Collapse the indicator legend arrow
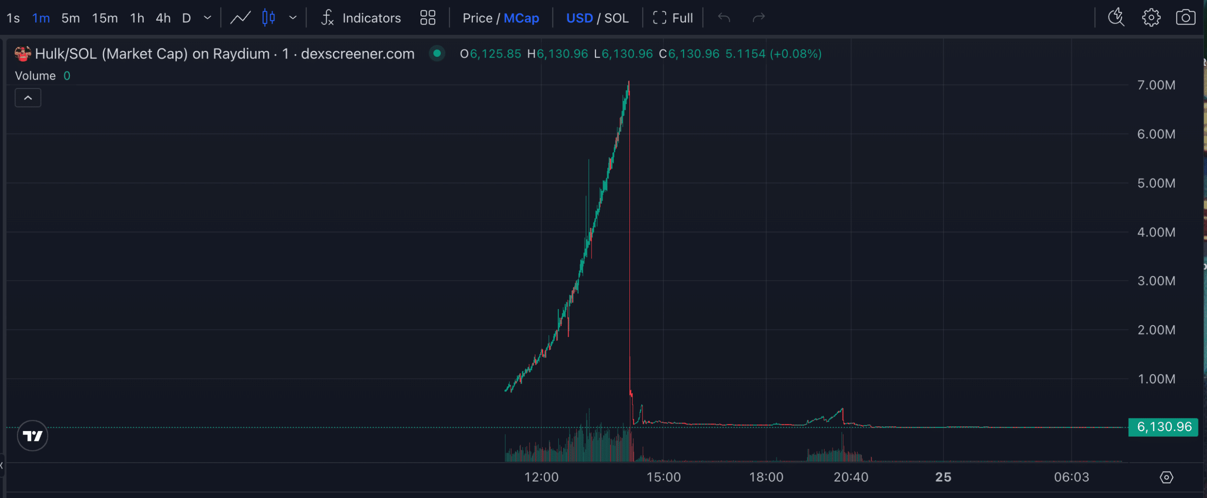 [x=28, y=98]
